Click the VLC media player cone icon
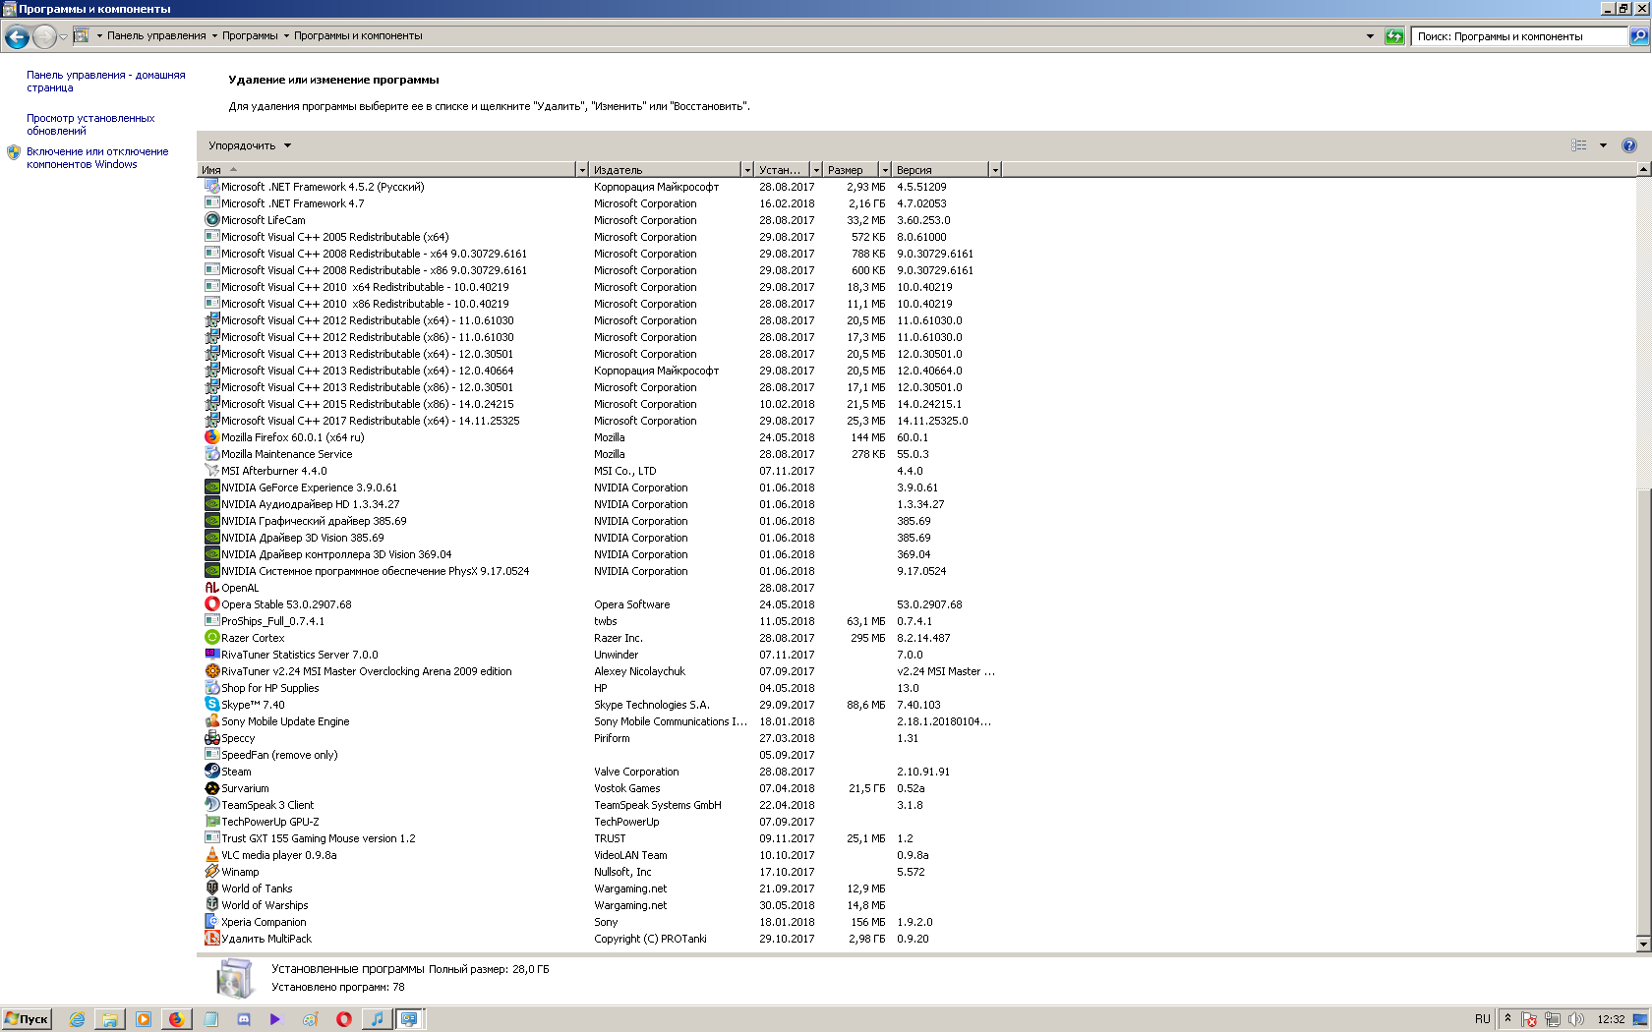 (x=211, y=855)
